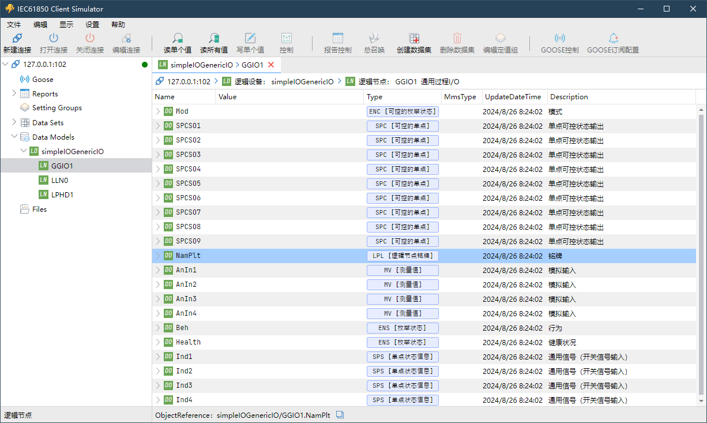Open the 显示 menu
Viewport: 707px width, 423px height.
tap(66, 25)
